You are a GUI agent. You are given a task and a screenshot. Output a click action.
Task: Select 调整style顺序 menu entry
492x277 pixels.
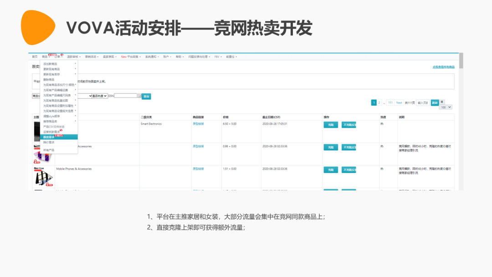click(59, 116)
